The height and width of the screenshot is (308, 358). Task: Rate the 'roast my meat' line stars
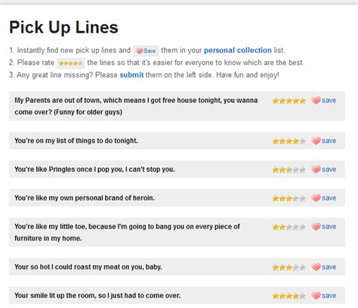click(x=289, y=267)
